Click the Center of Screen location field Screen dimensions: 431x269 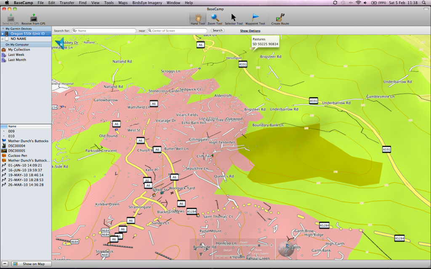(x=177, y=31)
